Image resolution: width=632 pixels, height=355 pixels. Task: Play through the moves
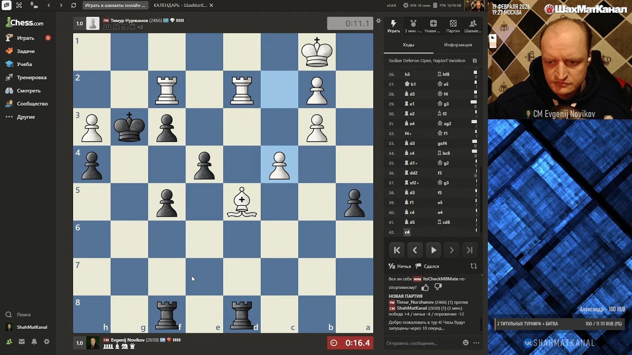pos(433,250)
